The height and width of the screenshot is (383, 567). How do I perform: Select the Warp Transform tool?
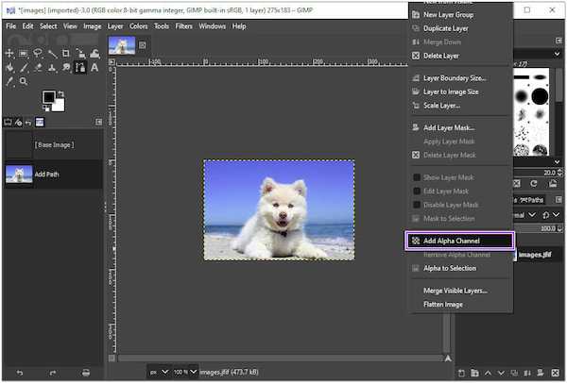pos(94,54)
